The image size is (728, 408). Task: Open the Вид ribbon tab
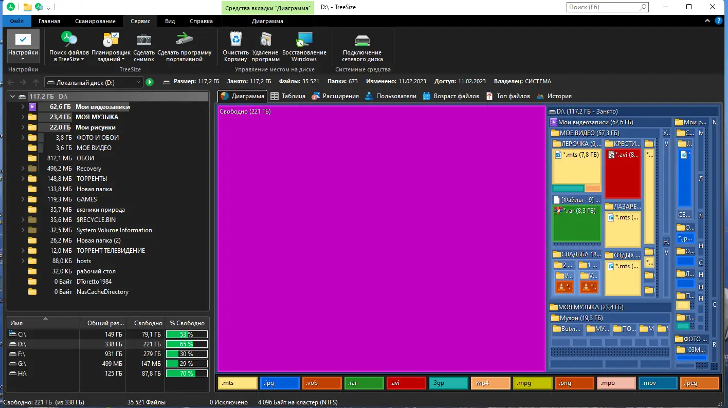tap(170, 21)
